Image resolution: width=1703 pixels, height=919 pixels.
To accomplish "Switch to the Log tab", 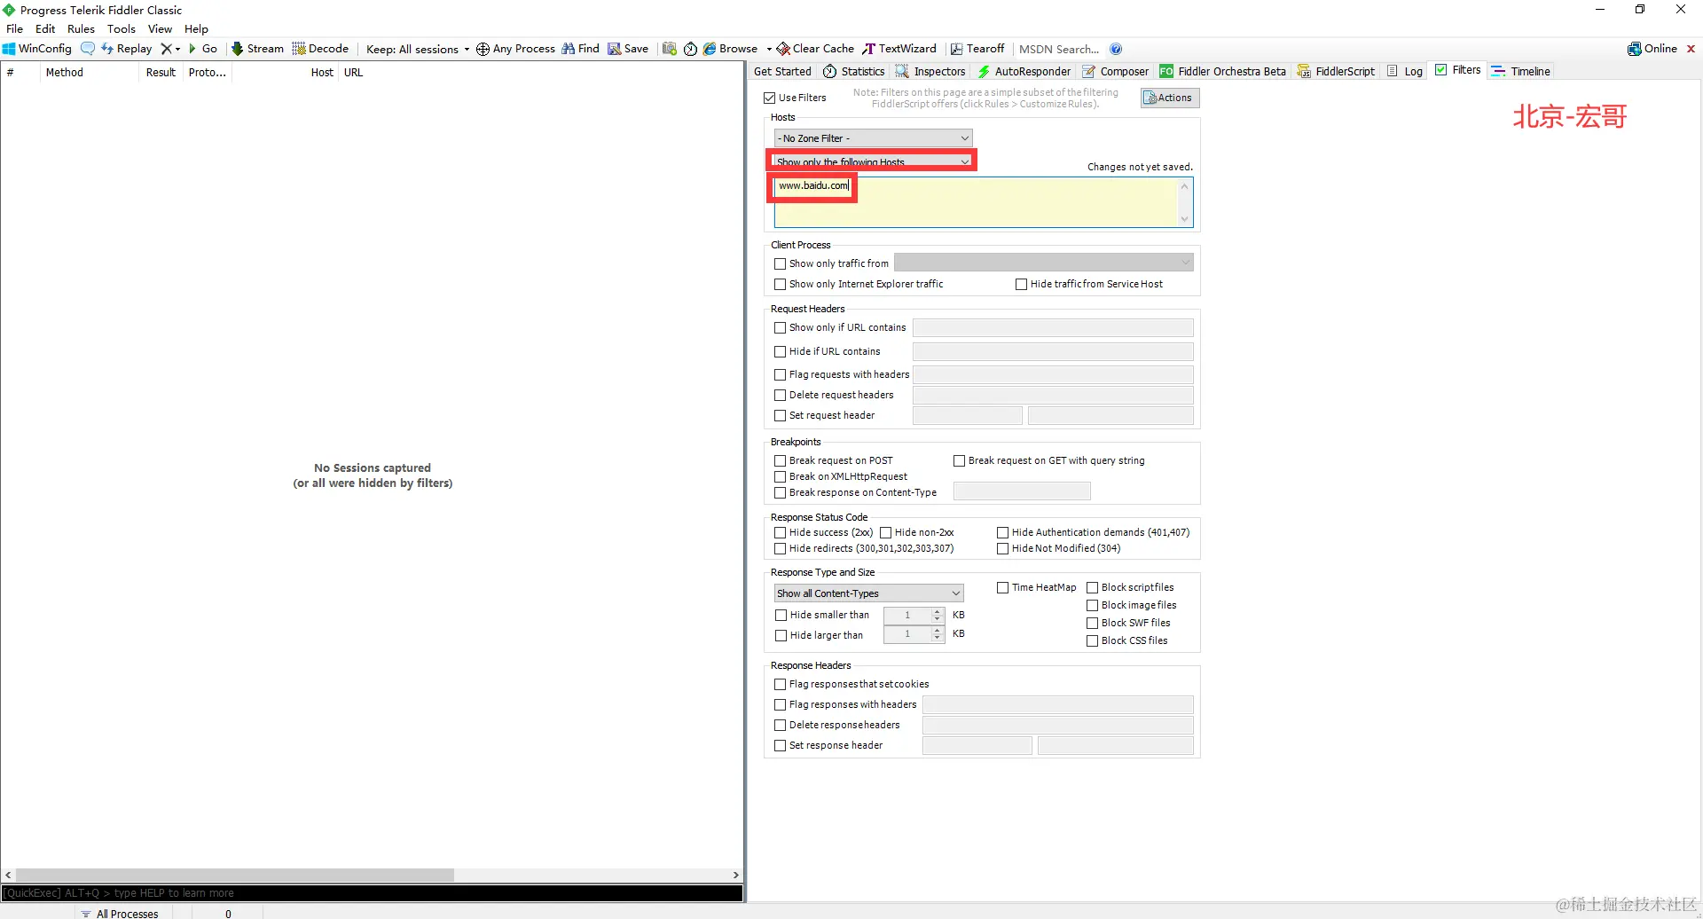I will 1405,71.
